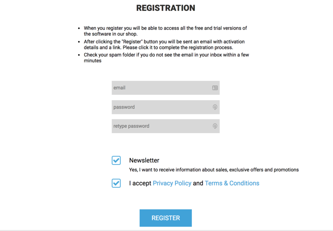Focus the email input field
This screenshot has width=333, height=231.
coord(160,88)
